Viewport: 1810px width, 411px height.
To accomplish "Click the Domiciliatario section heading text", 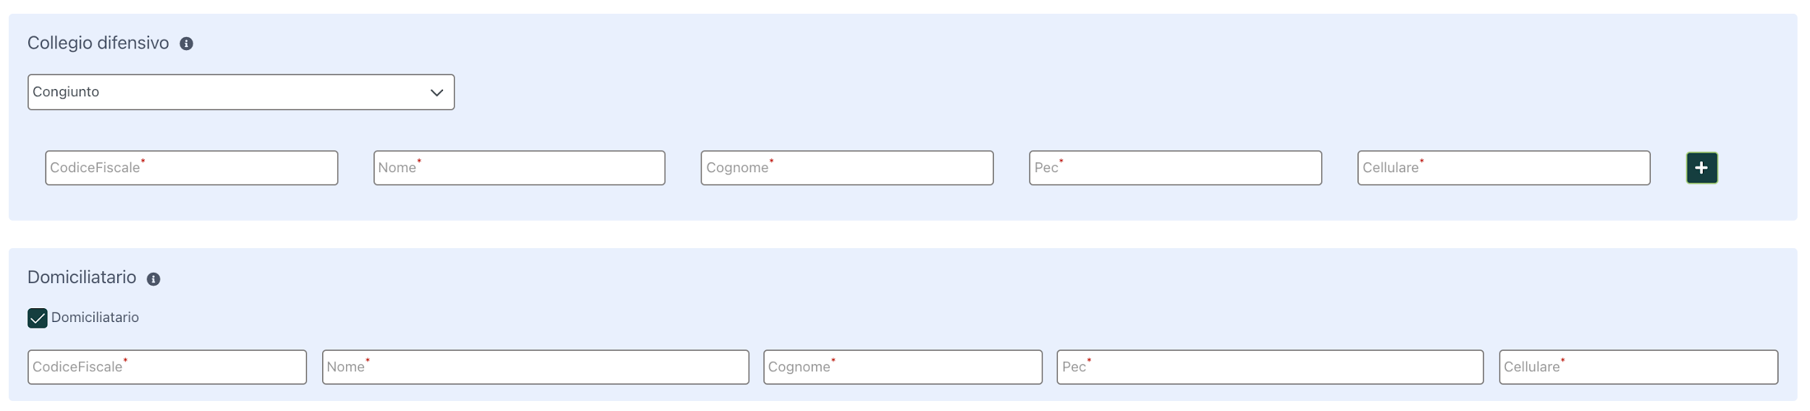I will click(82, 277).
